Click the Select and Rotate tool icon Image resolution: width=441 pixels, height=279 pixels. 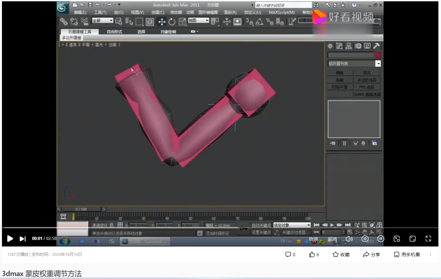coord(172,22)
